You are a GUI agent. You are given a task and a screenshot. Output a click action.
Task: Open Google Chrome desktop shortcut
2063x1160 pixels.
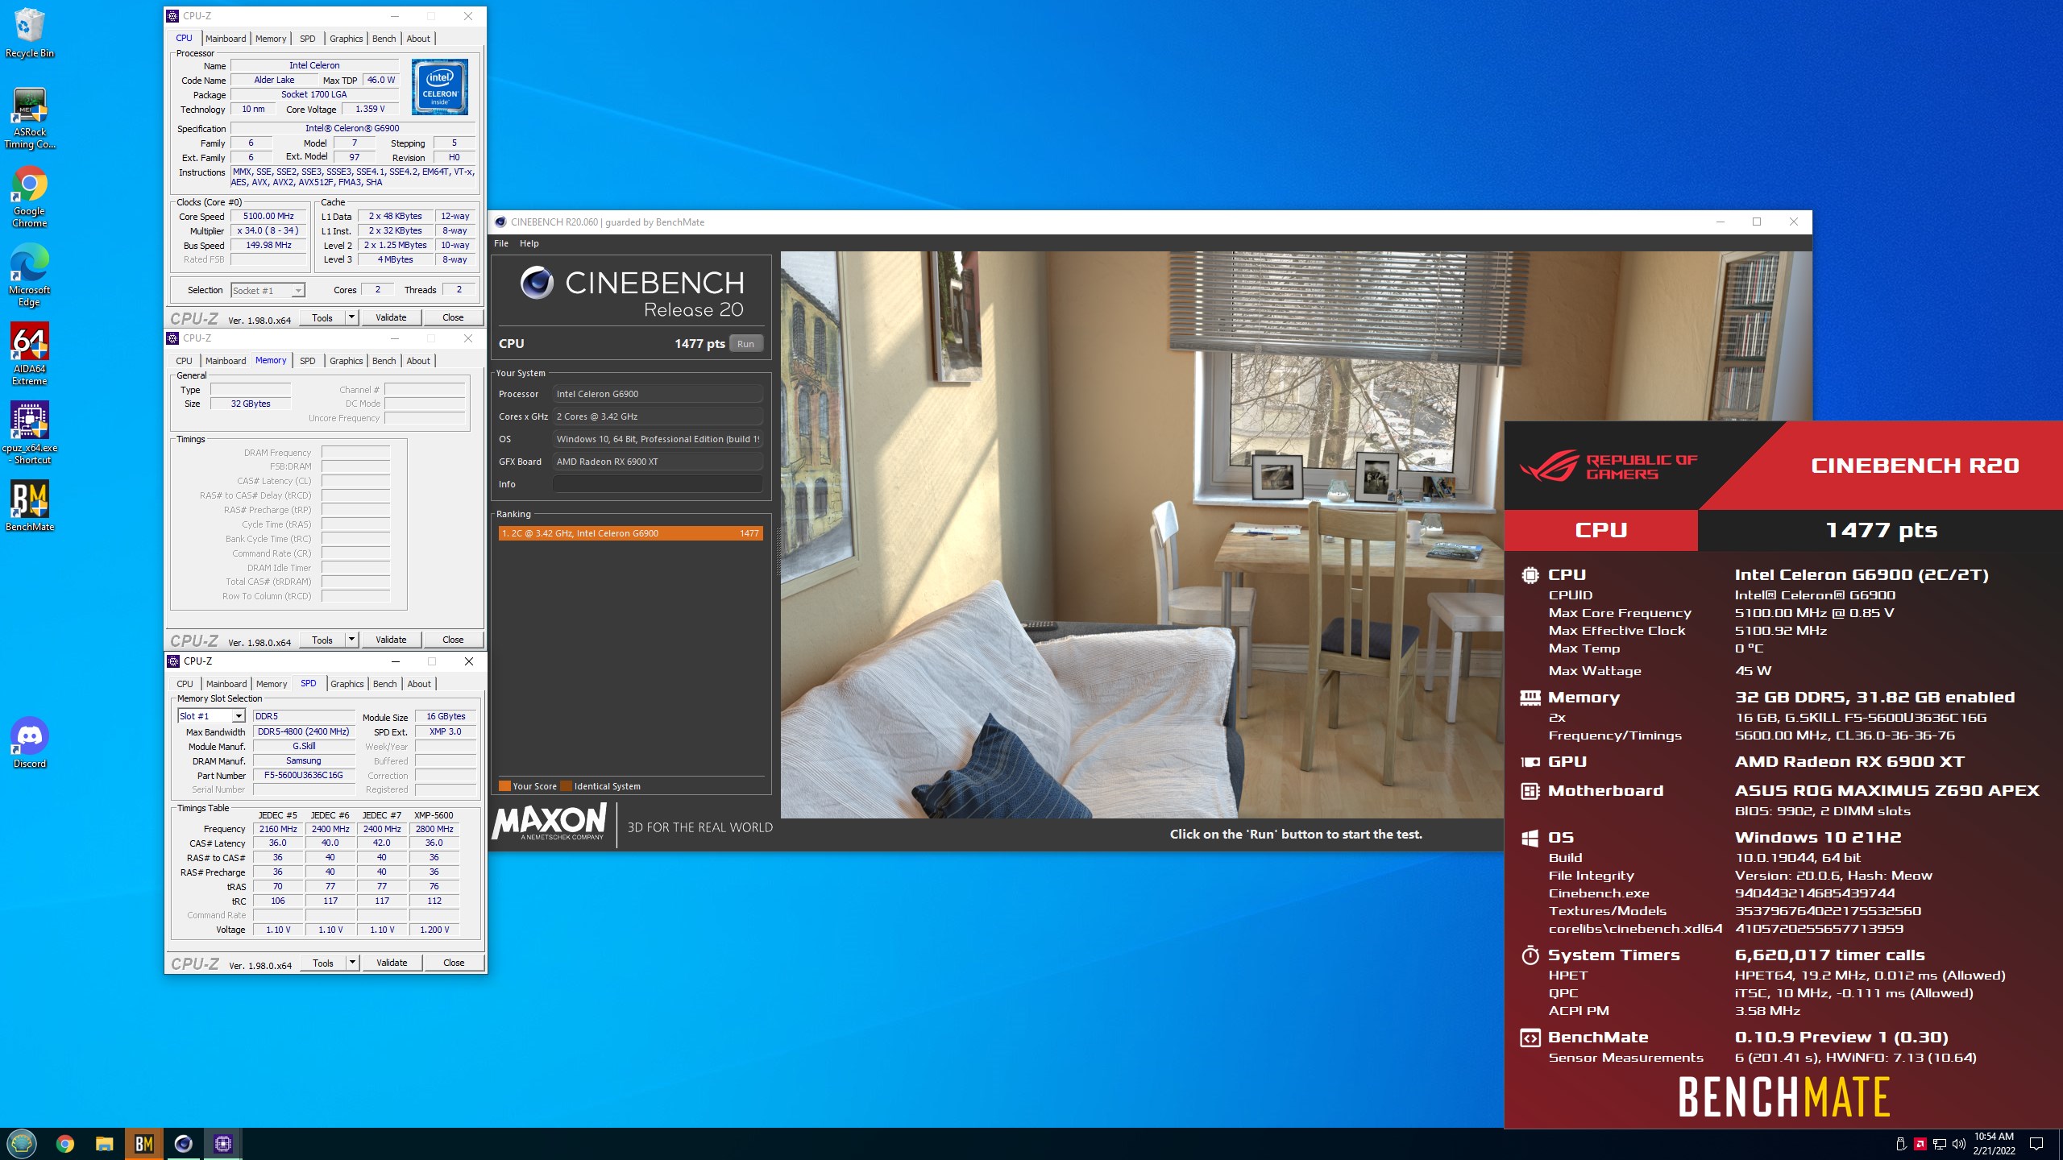tap(30, 197)
